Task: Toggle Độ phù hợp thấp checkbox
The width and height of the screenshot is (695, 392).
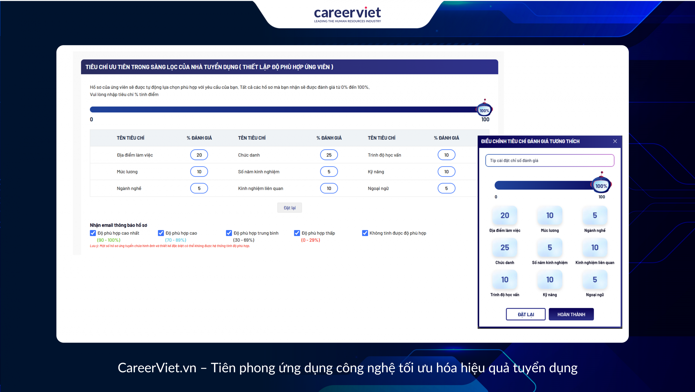Action: tap(297, 233)
